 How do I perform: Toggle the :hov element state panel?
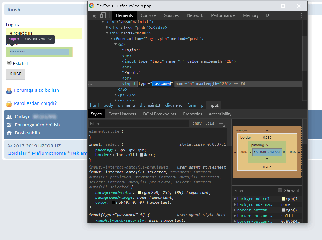pos(197,123)
